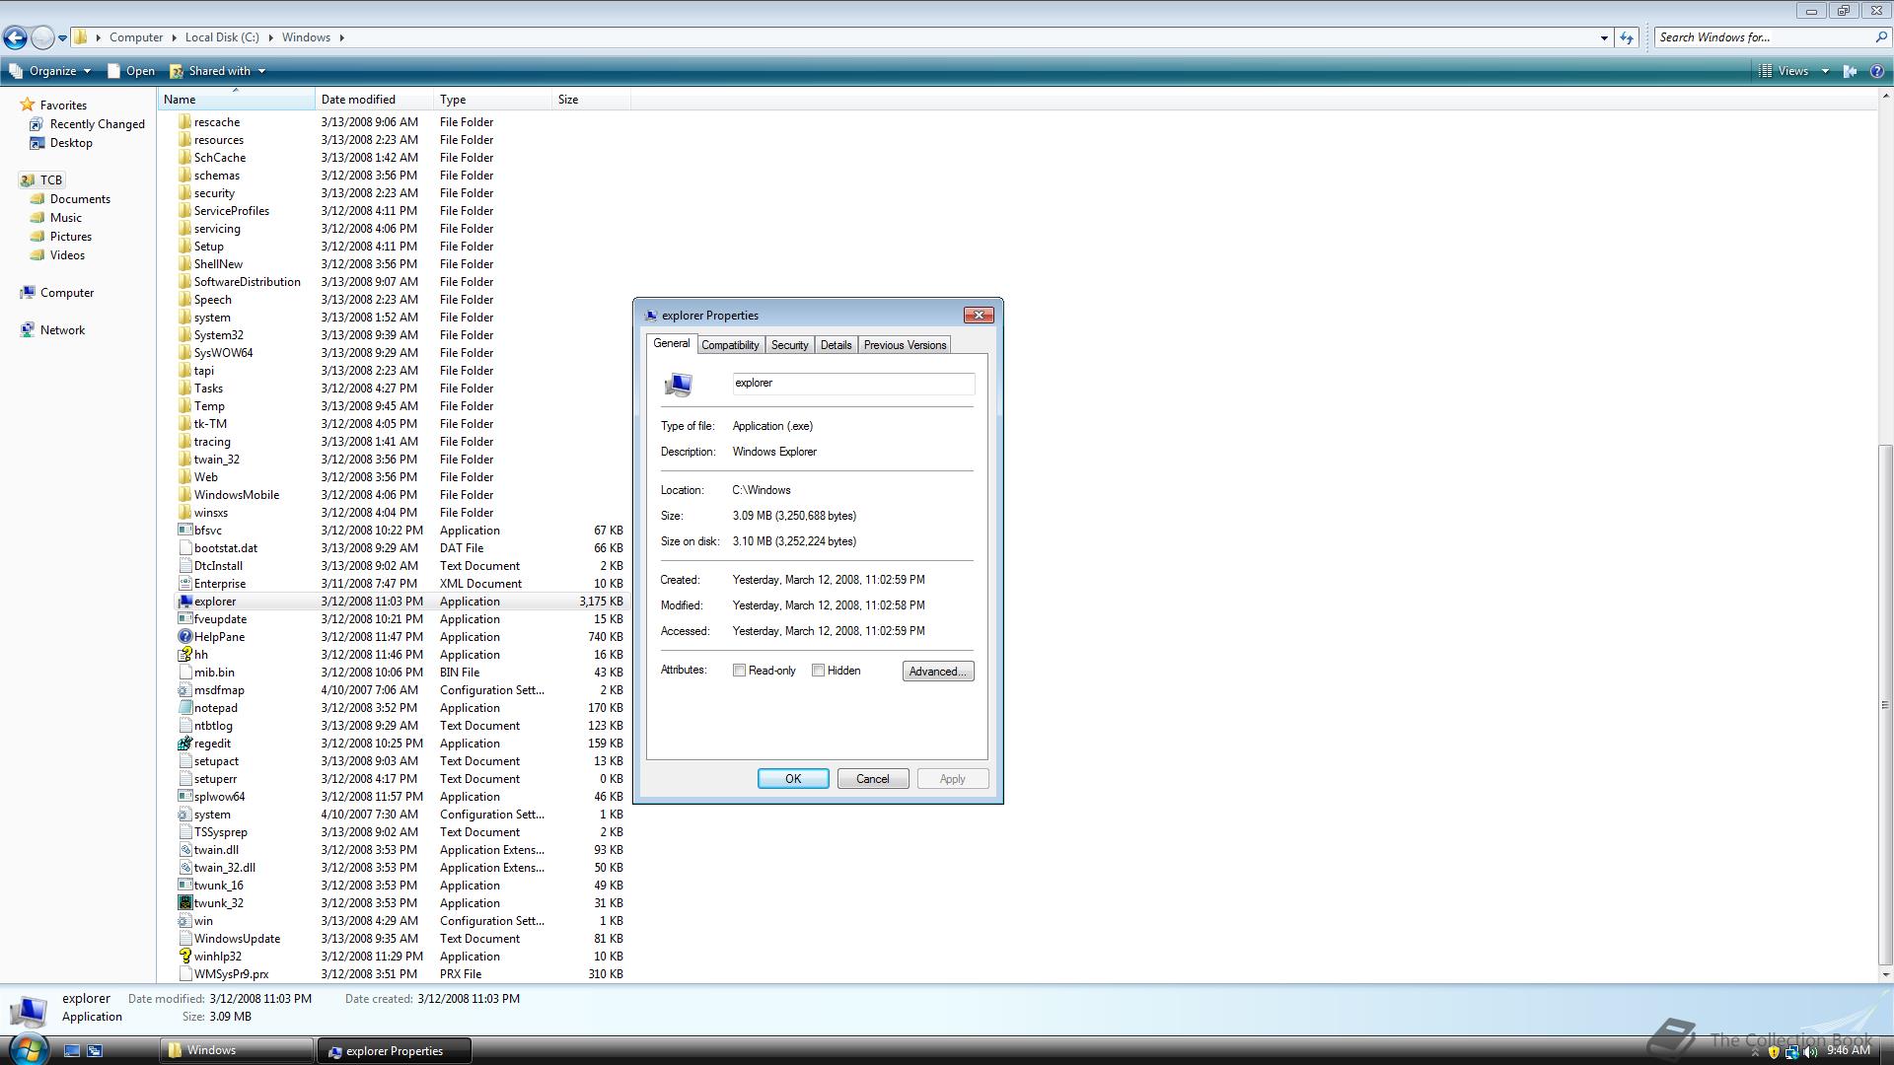Click the search magnifier icon
The image size is (1894, 1065).
click(x=1880, y=37)
